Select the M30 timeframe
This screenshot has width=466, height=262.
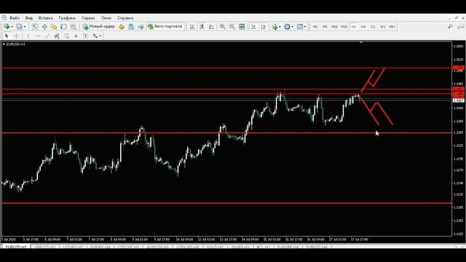pos(344,27)
